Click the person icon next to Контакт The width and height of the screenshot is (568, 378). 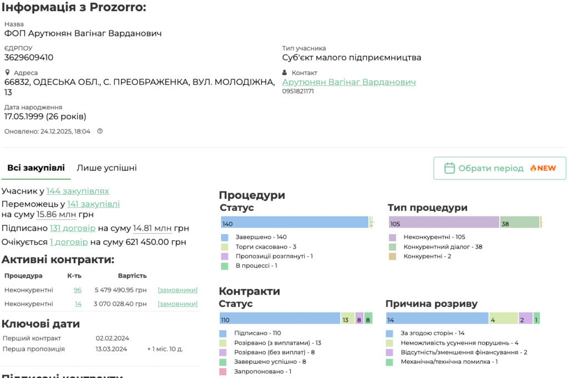pyautogui.click(x=285, y=73)
